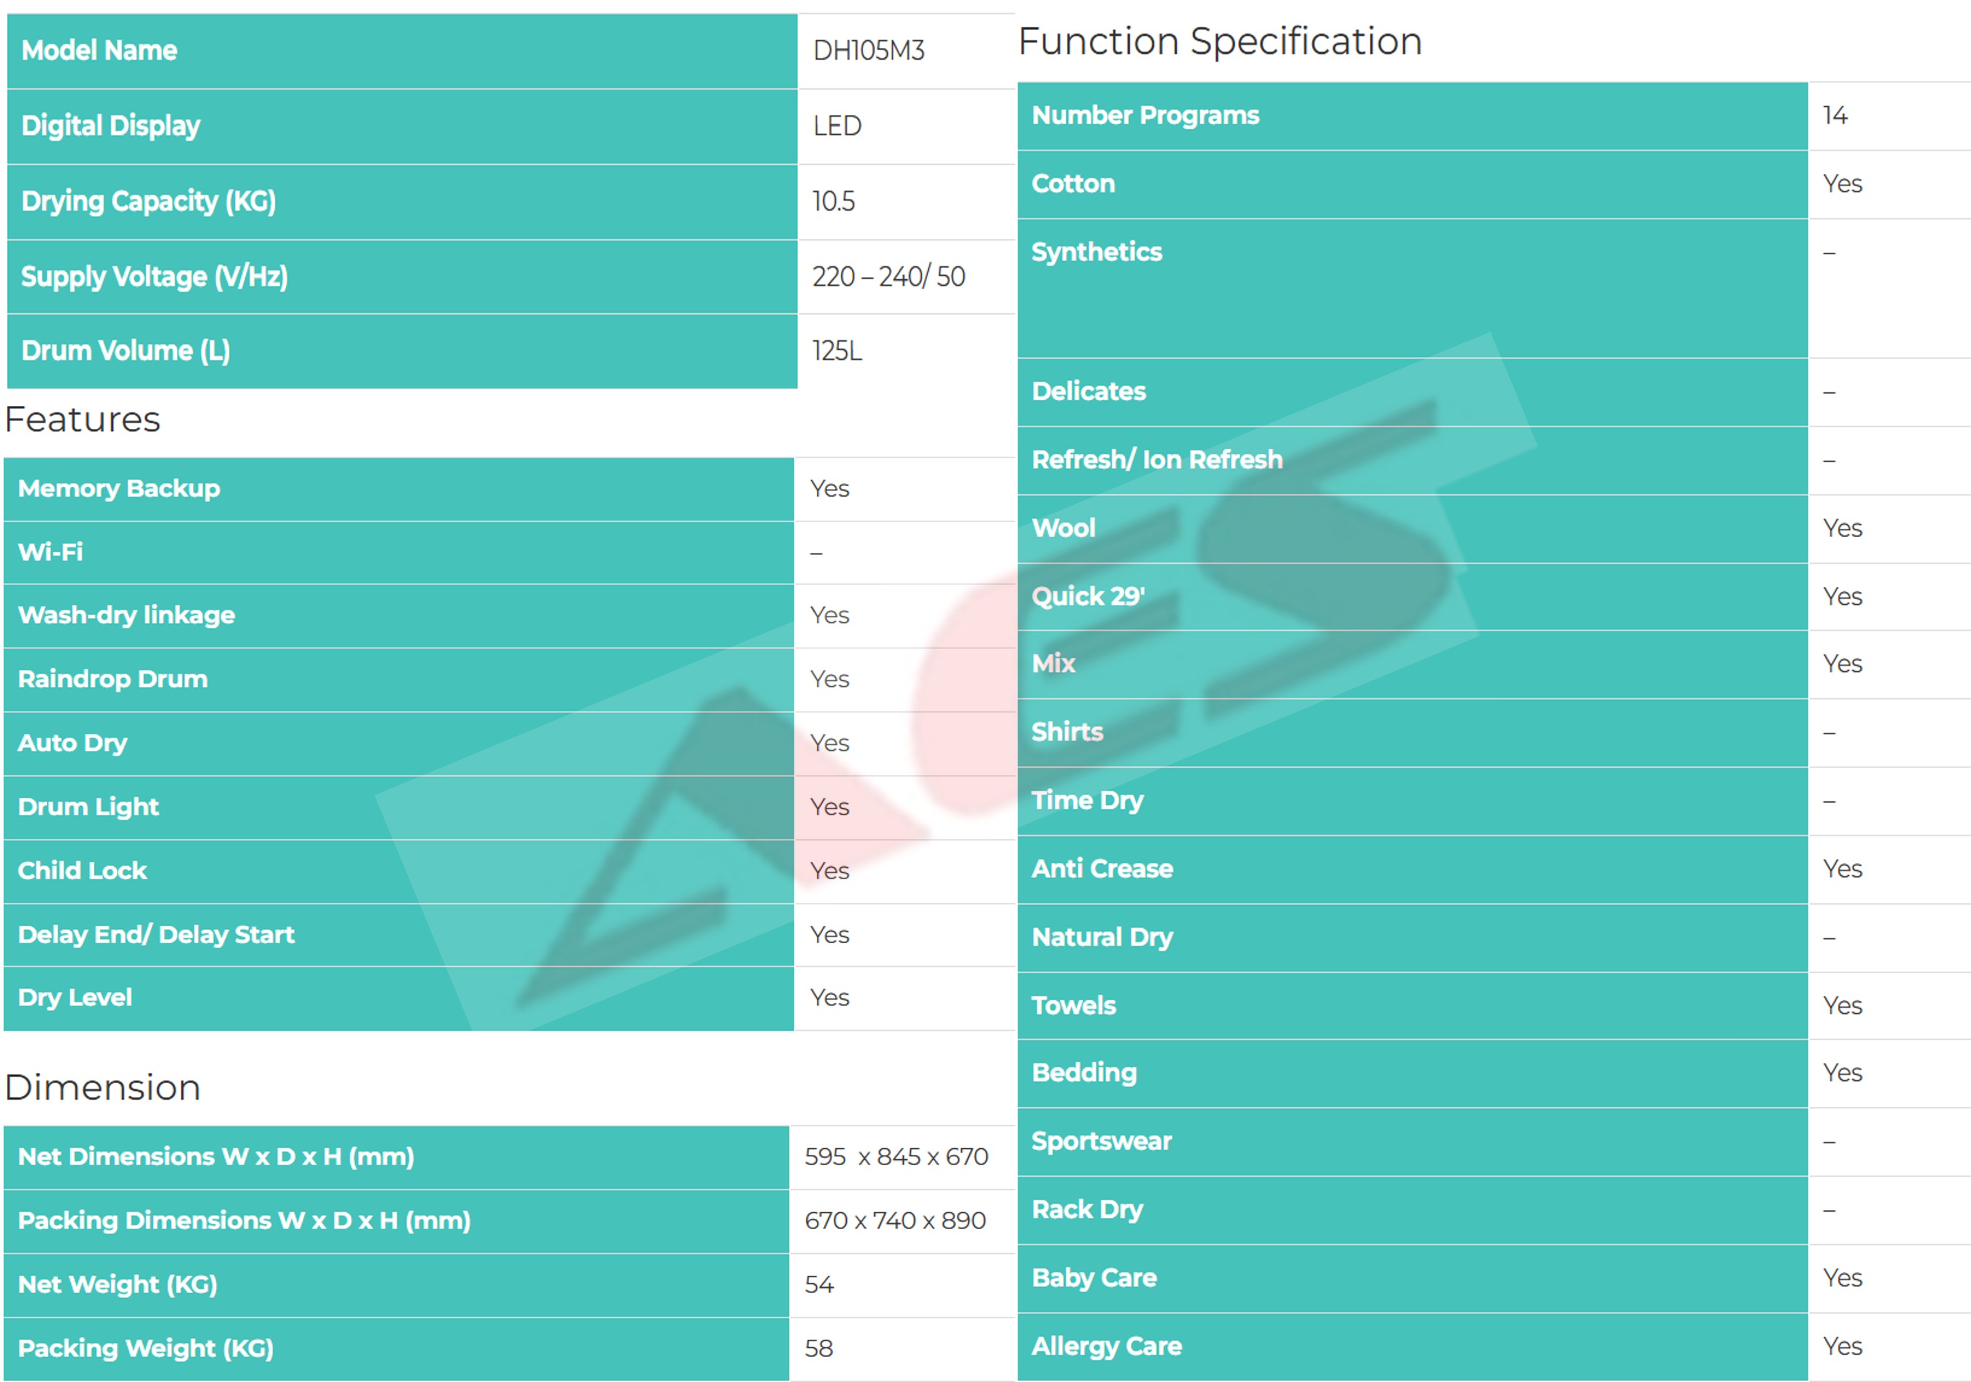Click the Quick 29' program label
The width and height of the screenshot is (1971, 1382).
[1087, 597]
